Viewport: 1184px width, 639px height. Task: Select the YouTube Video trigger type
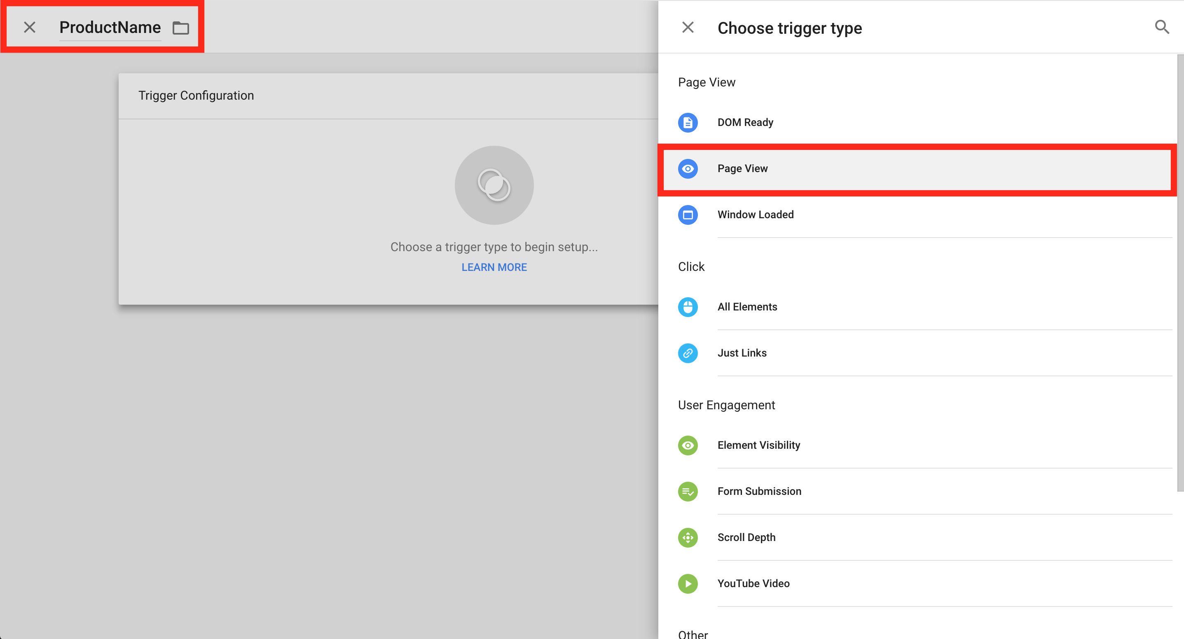tap(917, 583)
